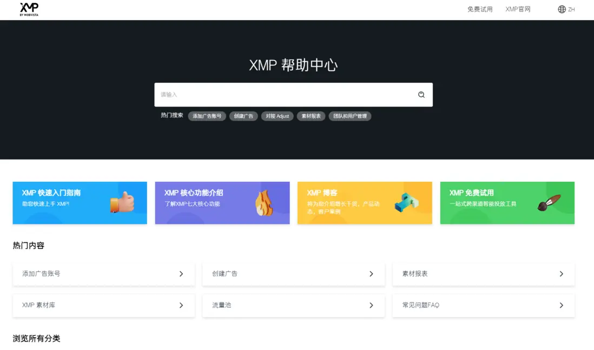
Task: Select the 添加广告账号 hot search tag
Action: coord(207,116)
